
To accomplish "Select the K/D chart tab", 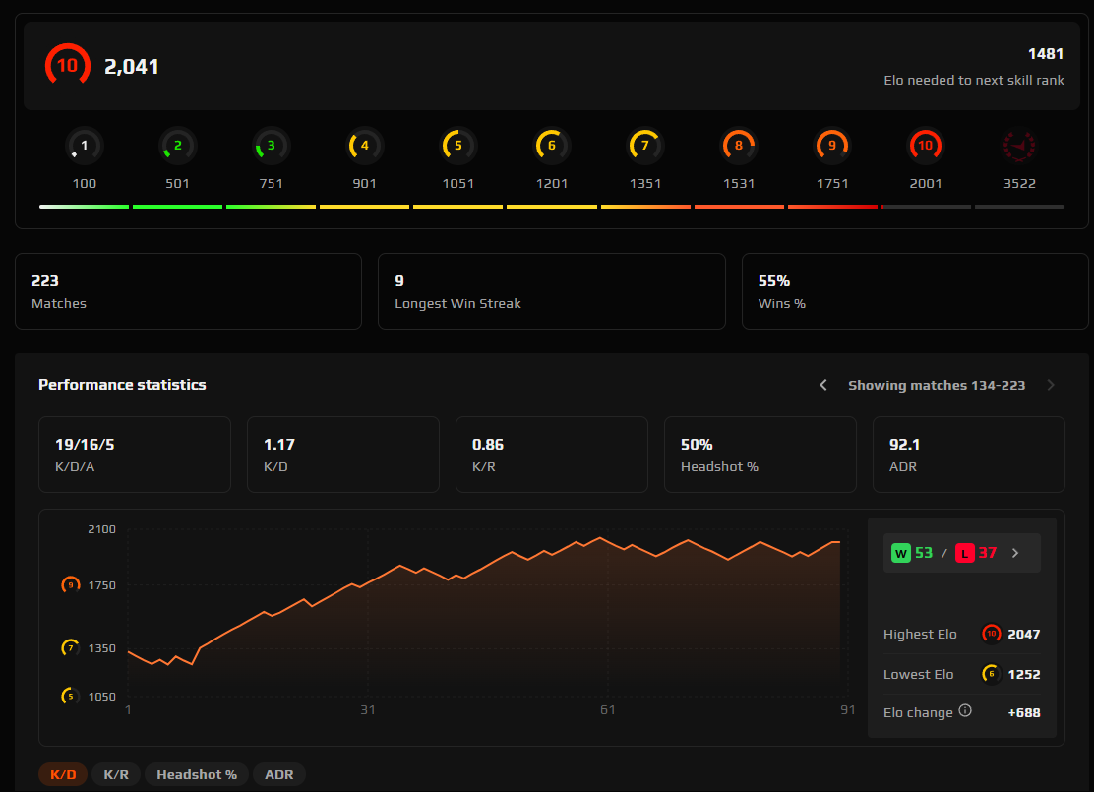I will (62, 774).
